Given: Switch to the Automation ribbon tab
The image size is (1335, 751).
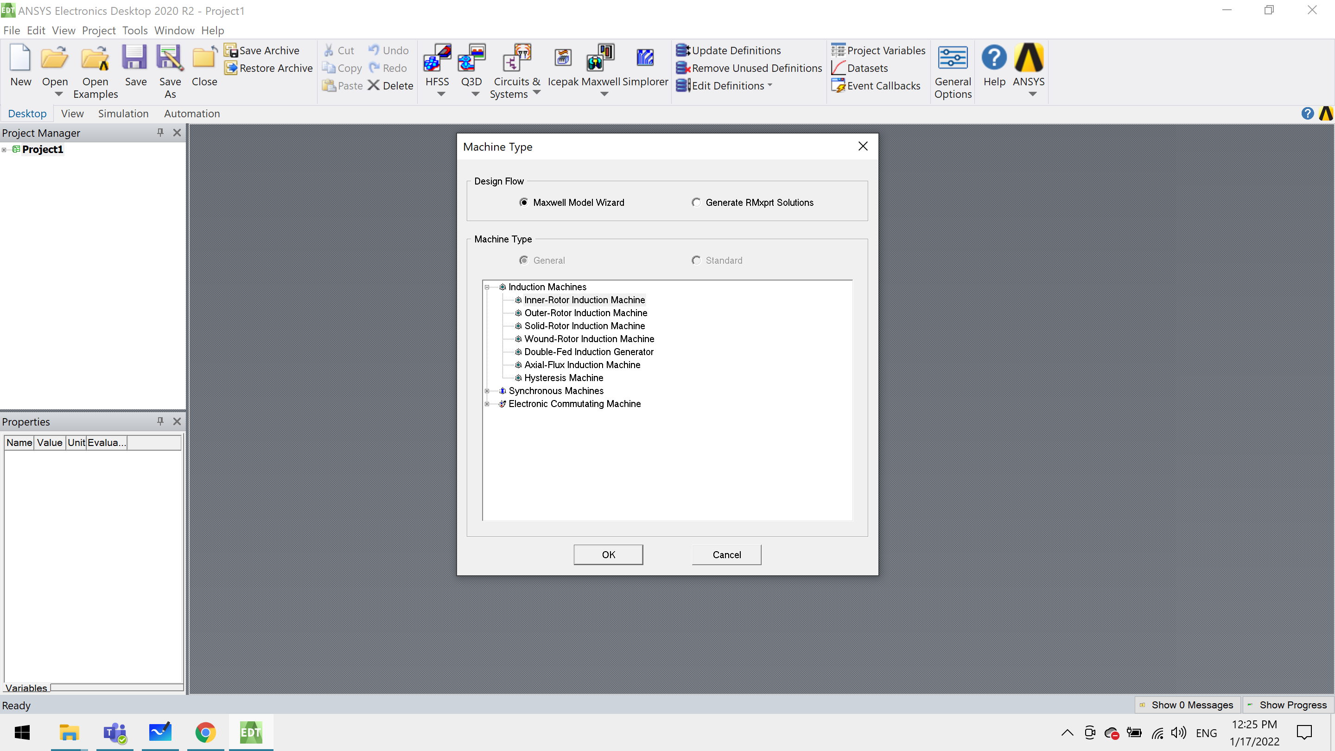Looking at the screenshot, I should [x=192, y=114].
